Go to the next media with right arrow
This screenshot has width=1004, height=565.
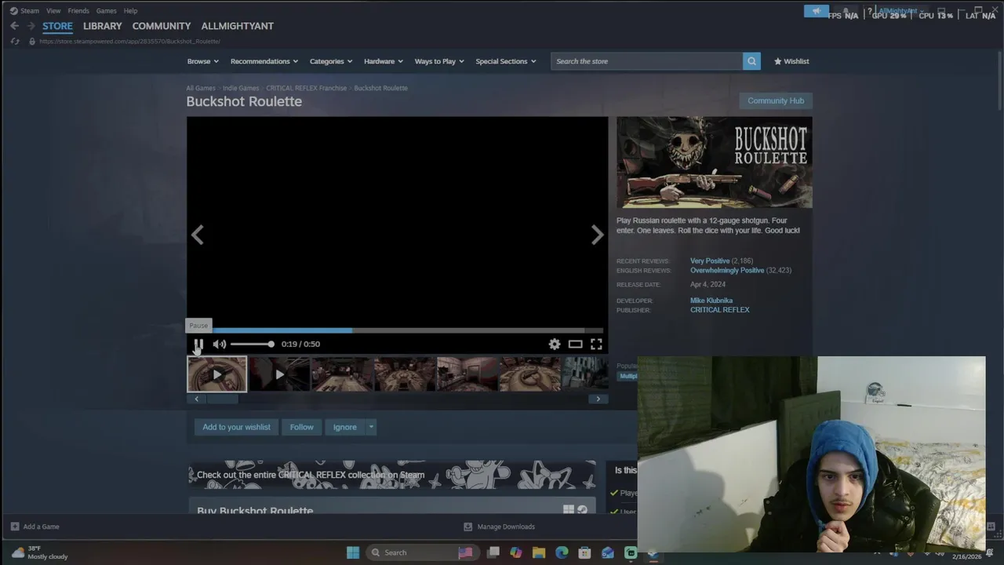(597, 235)
